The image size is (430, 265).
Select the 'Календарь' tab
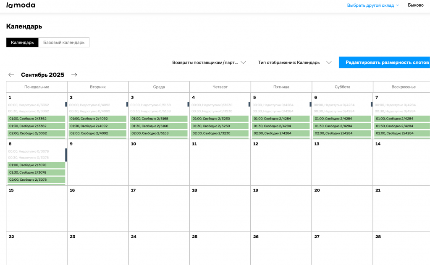(x=22, y=42)
